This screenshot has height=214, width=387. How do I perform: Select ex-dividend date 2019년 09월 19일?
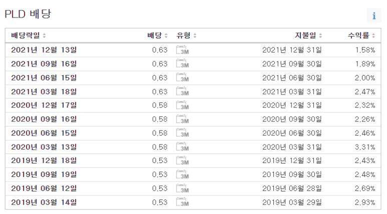[44, 174]
